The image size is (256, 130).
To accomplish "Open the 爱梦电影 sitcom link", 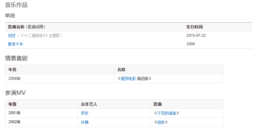I will pyautogui.click(x=128, y=79).
